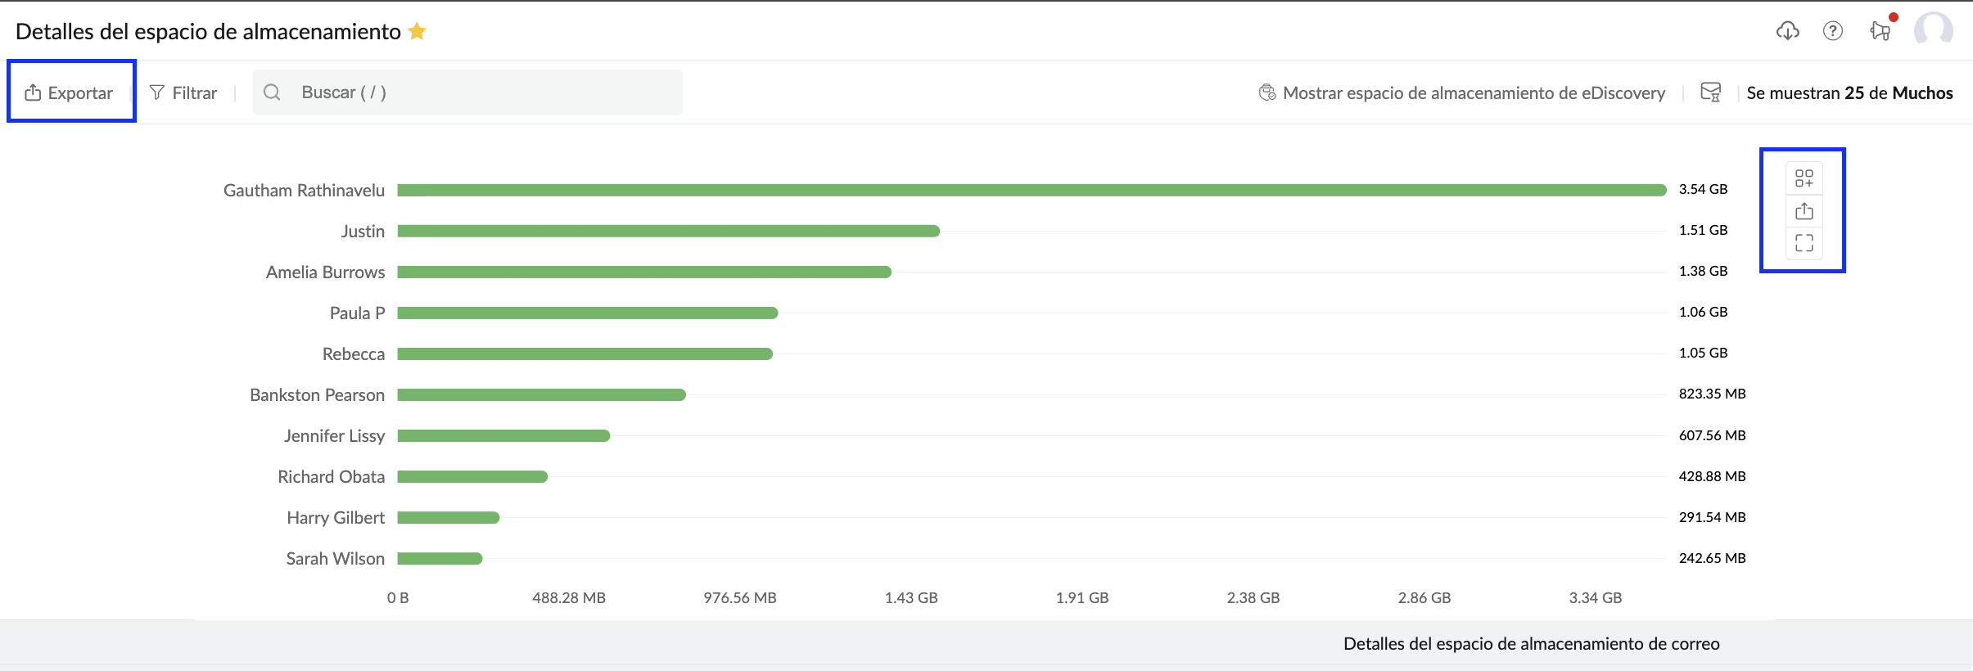Click the chart export share icon
The width and height of the screenshot is (1973, 671).
pyautogui.click(x=1804, y=211)
